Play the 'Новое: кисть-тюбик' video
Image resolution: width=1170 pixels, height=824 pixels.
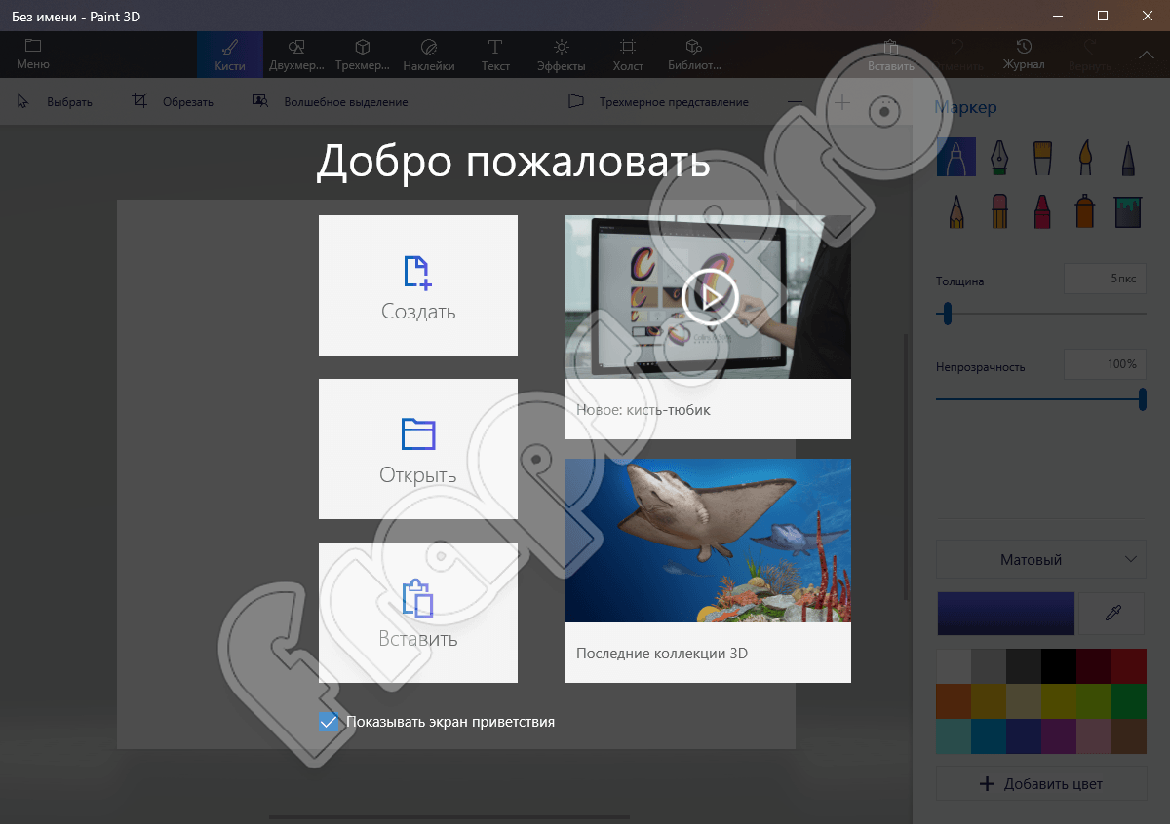708,297
